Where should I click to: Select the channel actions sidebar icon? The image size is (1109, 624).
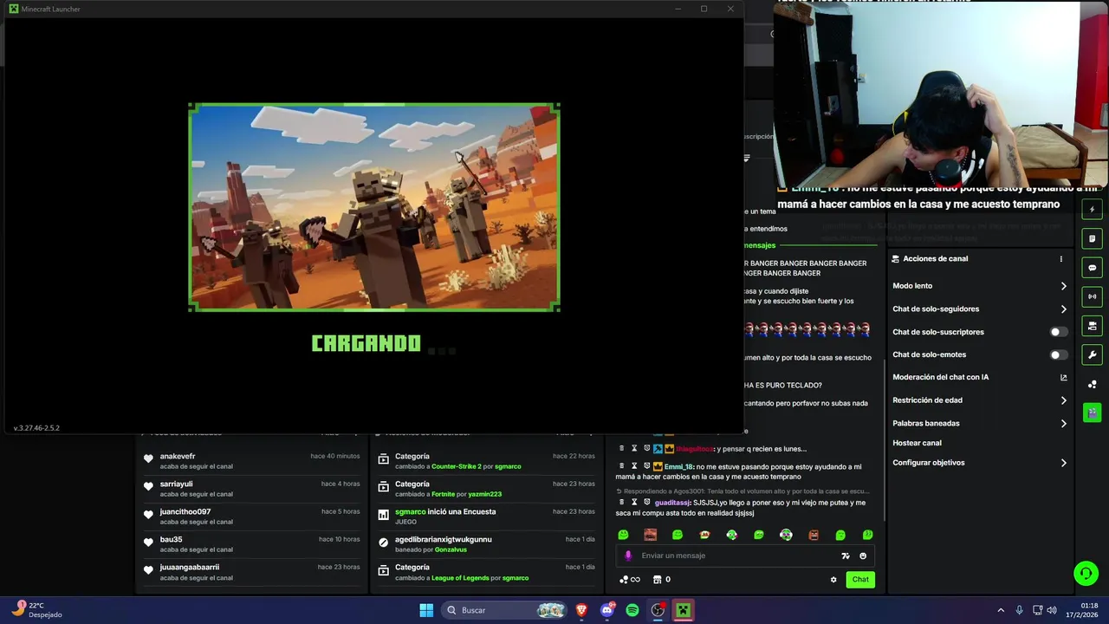pyautogui.click(x=1093, y=326)
